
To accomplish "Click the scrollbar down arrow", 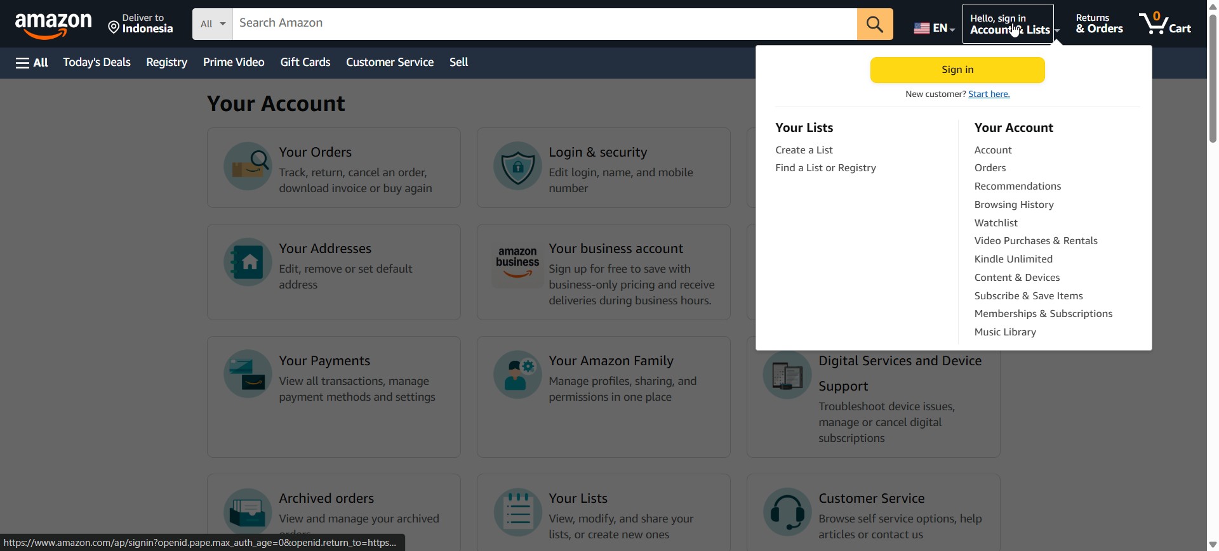I will 1213,545.
